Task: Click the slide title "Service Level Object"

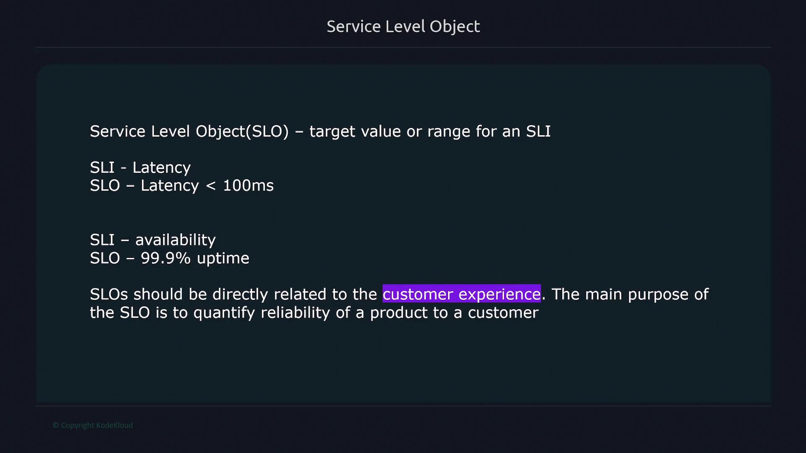Action: 403,26
